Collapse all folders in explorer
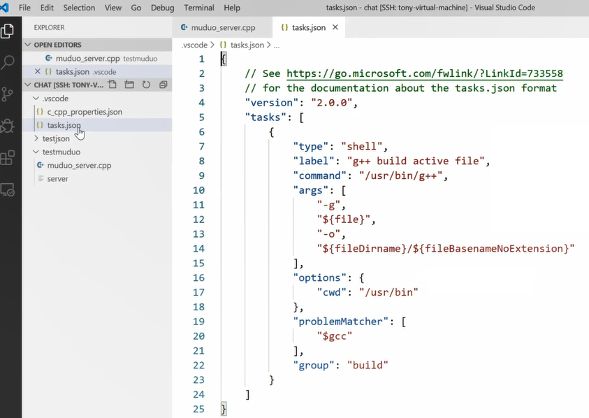The width and height of the screenshot is (589, 418). [163, 85]
